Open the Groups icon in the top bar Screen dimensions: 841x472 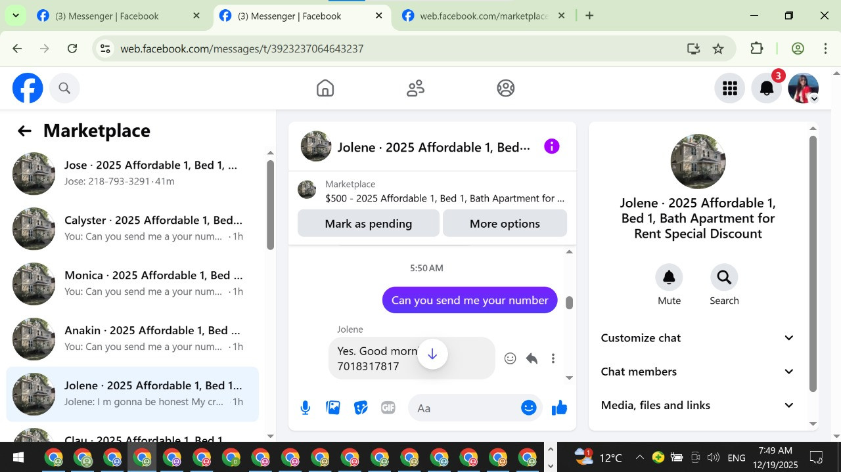pos(505,88)
